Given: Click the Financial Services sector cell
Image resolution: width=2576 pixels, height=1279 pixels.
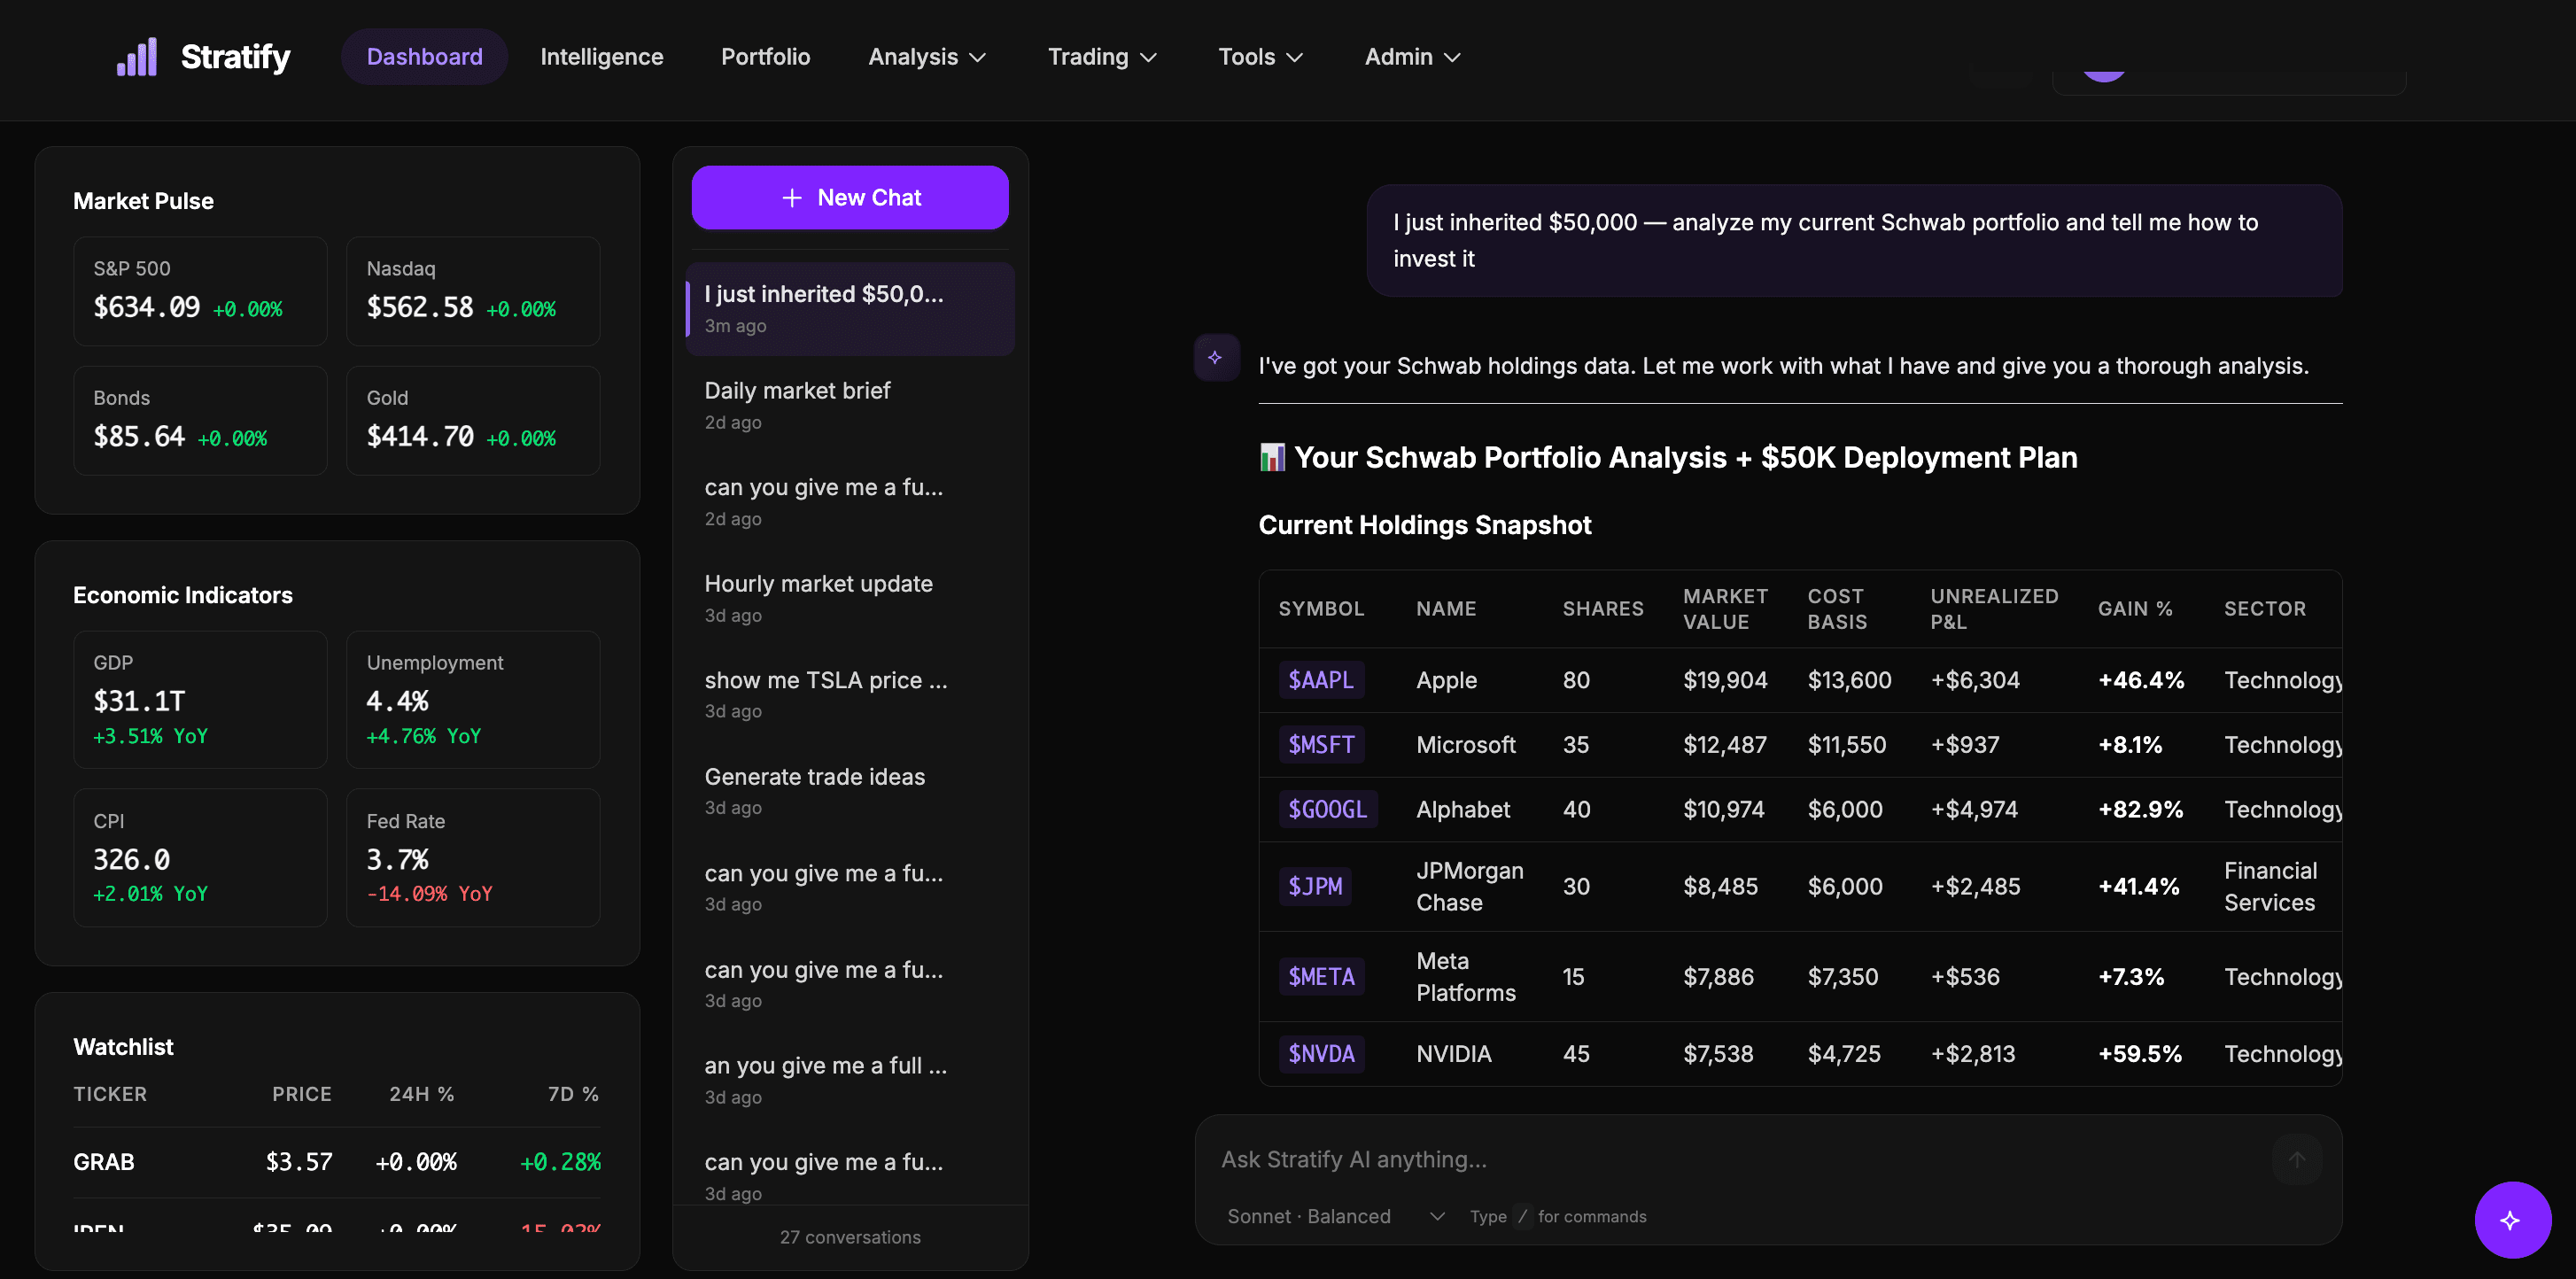Looking at the screenshot, I should 2270,886.
